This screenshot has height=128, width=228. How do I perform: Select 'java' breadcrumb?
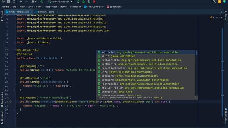pos(31,7)
